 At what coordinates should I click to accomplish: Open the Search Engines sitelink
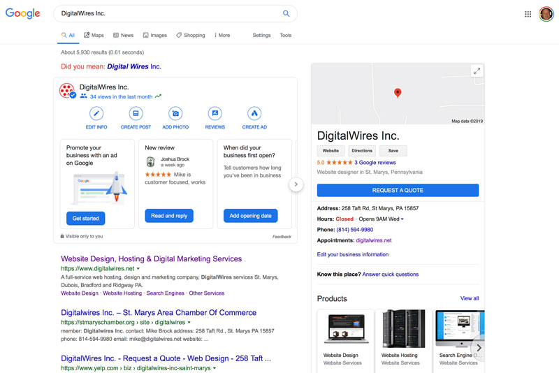coord(166,293)
